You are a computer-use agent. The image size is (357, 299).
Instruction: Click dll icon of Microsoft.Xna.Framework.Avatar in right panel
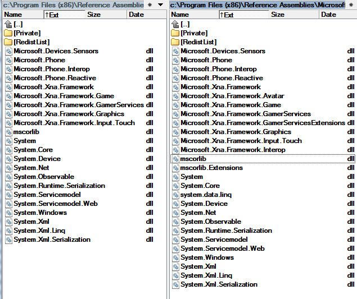tap(175, 96)
